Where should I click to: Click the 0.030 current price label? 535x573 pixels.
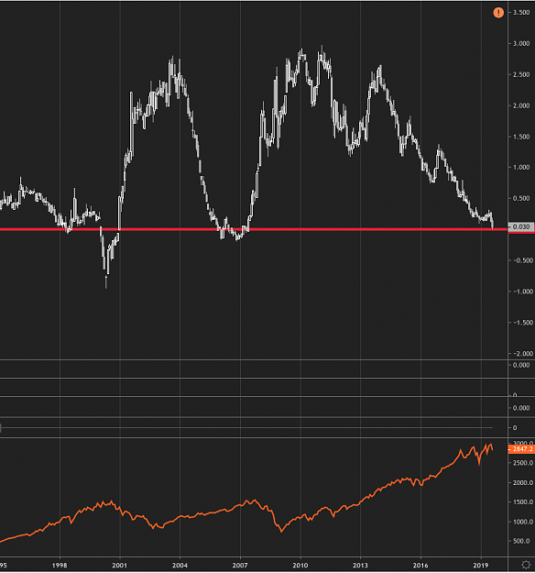[x=521, y=227]
